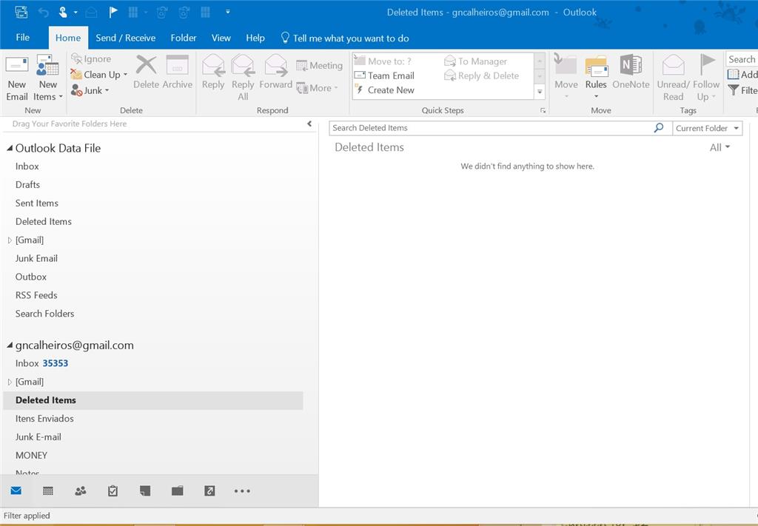Image resolution: width=758 pixels, height=526 pixels.
Task: Open Customize Quick Access Toolbar dropdown arrow
Action: [x=228, y=12]
